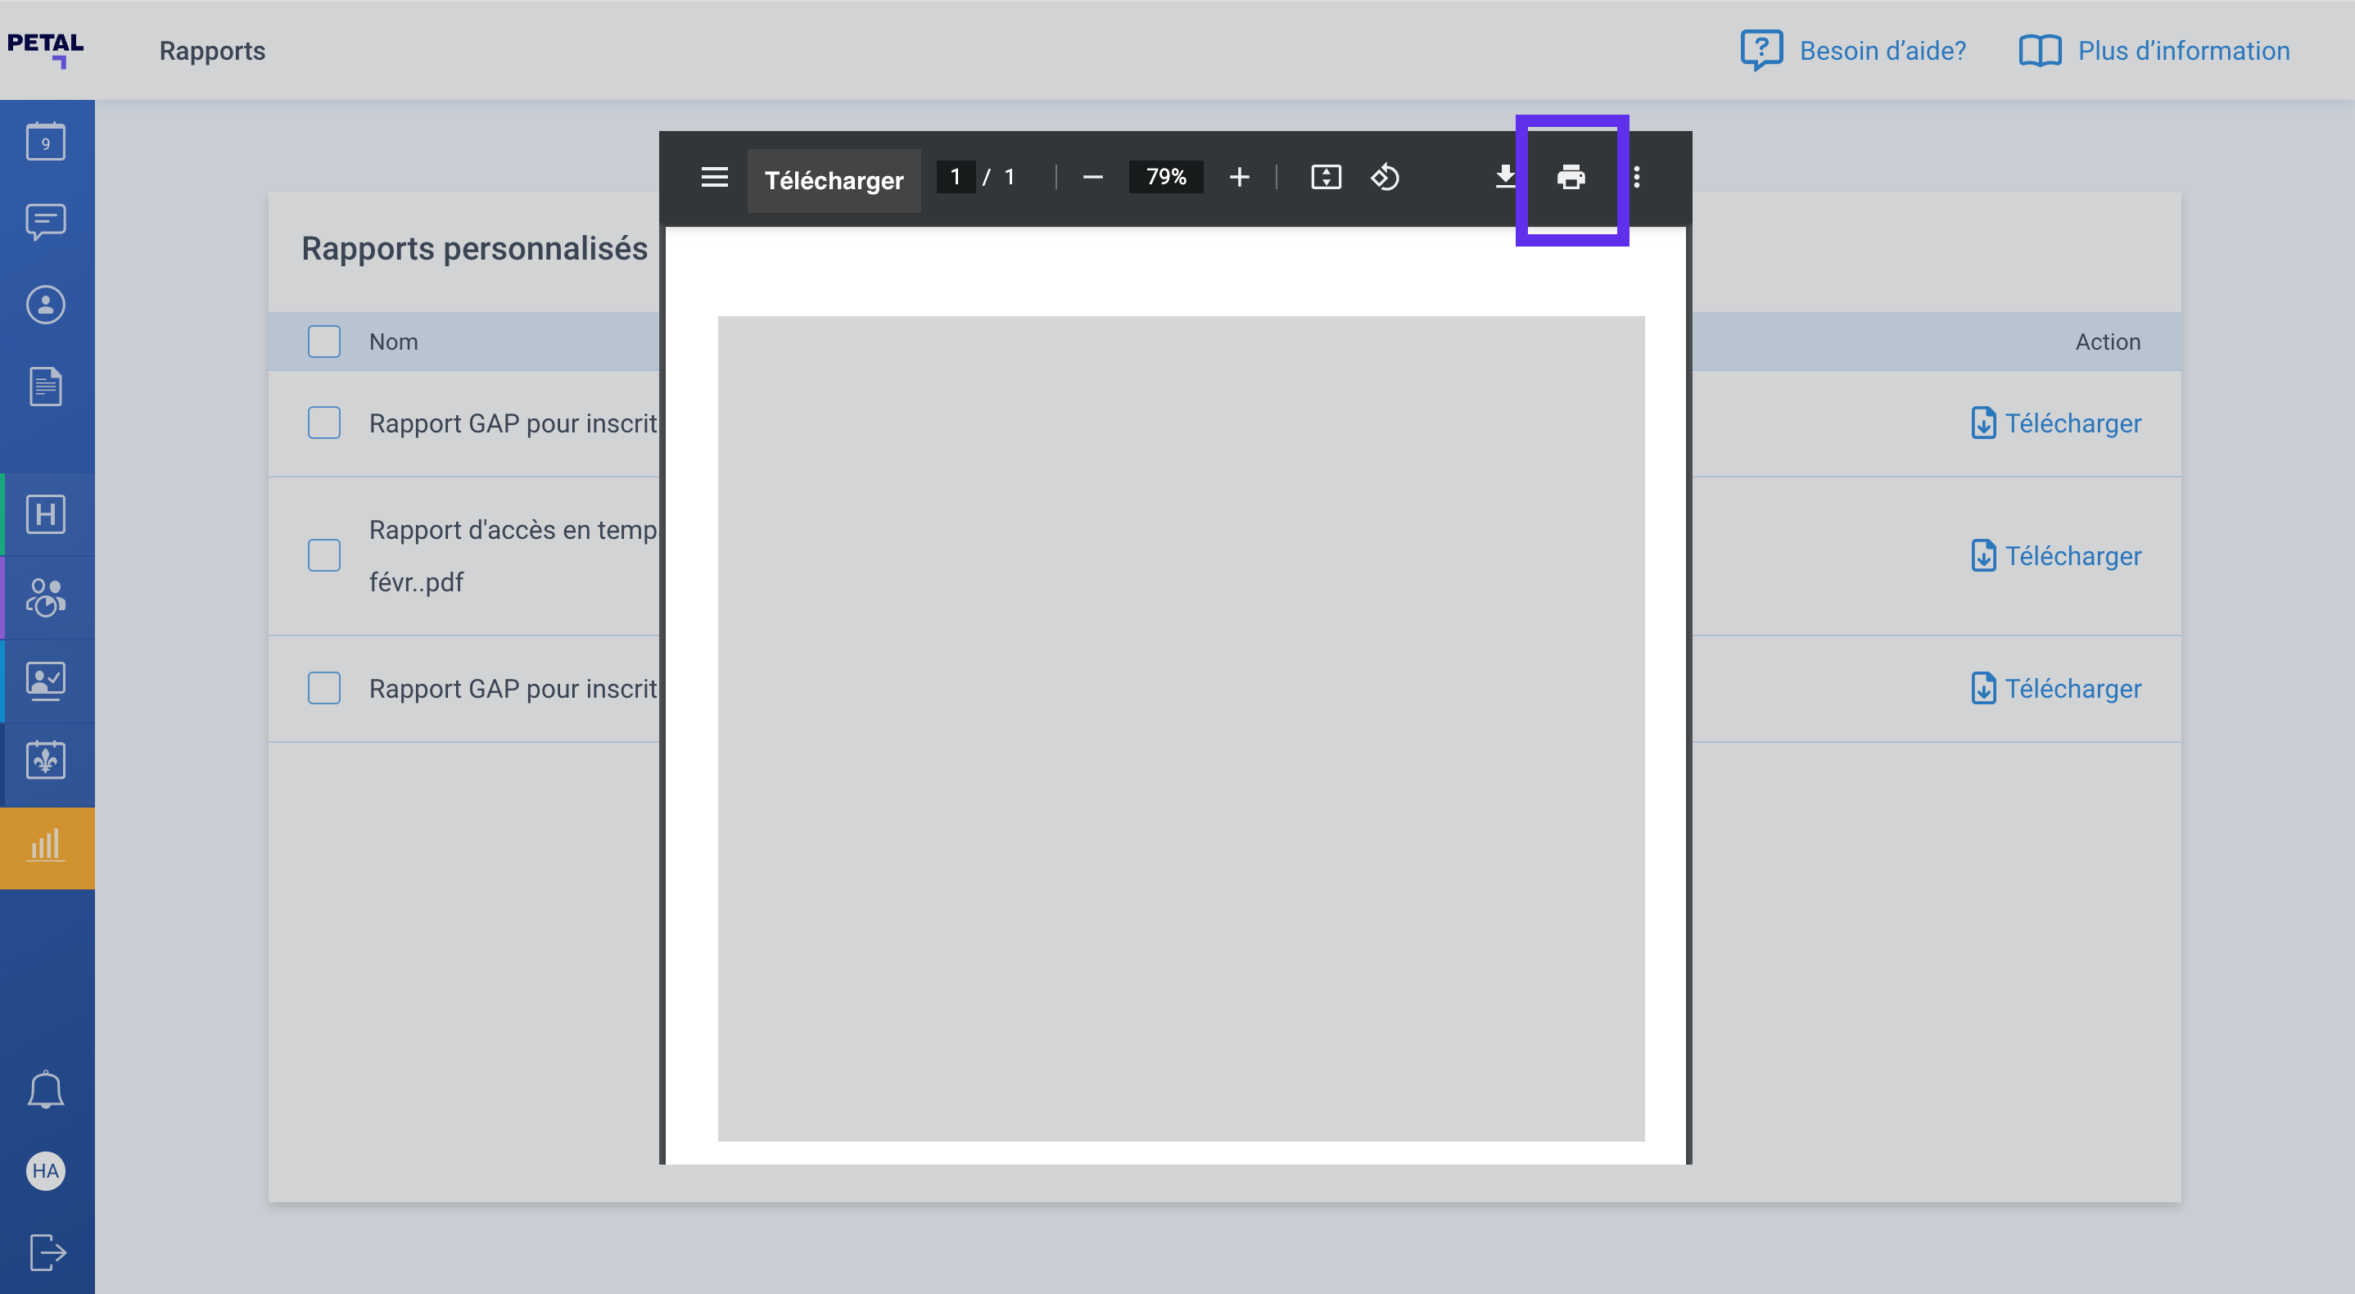This screenshot has width=2355, height=1294.
Task: Click the Rapports personnalisés heading
Action: 474,249
